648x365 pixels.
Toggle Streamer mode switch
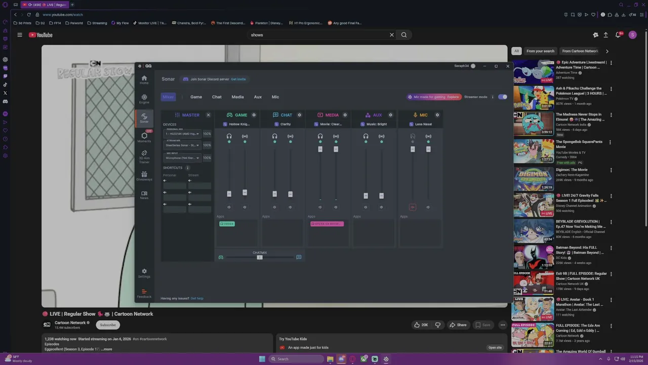(502, 97)
